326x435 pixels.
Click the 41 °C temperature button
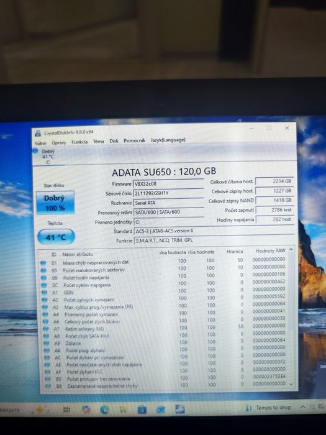tap(57, 237)
